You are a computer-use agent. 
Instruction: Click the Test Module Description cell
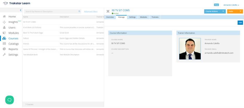point(70,55)
